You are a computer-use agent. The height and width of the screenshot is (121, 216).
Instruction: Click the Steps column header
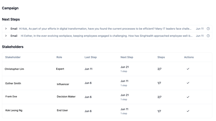(161, 57)
